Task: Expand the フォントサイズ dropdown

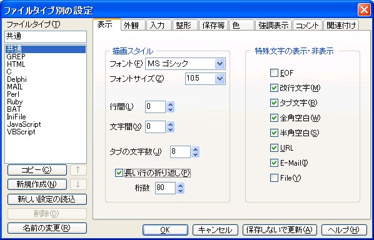Action: pyautogui.click(x=220, y=79)
